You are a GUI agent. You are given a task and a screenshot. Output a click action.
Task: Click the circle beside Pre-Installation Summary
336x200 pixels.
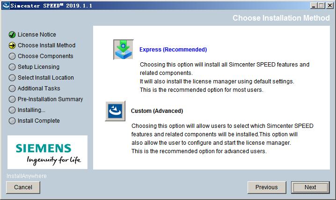[12, 99]
